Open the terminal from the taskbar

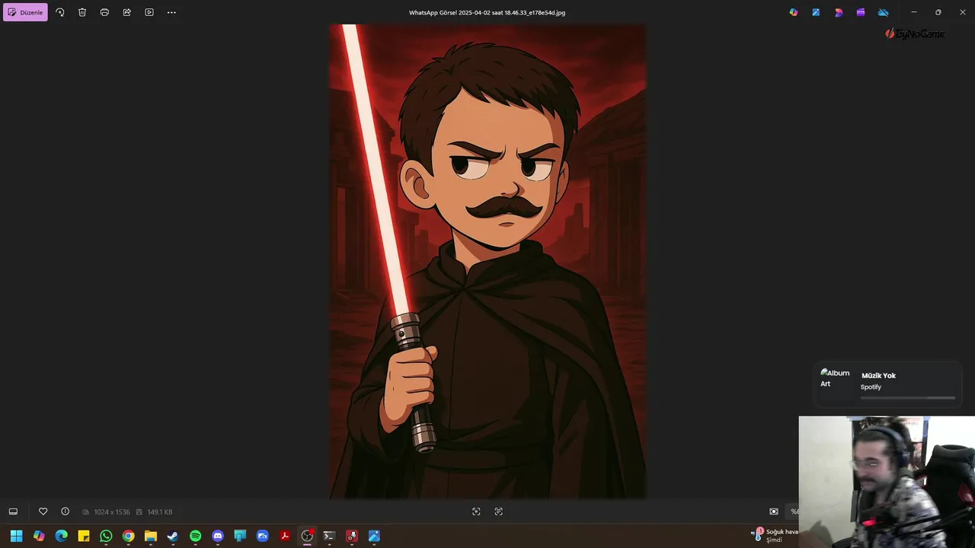click(329, 536)
